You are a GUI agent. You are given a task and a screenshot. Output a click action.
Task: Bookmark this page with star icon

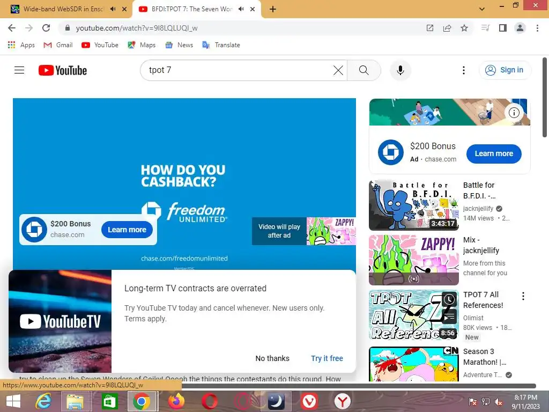(x=464, y=28)
